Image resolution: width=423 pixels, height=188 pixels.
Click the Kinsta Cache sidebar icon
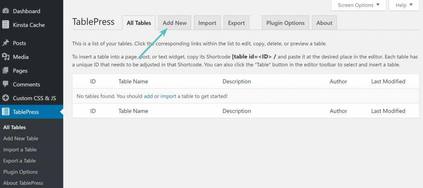[6, 25]
